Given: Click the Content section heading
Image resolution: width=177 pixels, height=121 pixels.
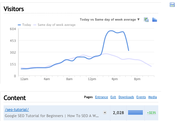Looking at the screenshot, I should click(x=15, y=98).
